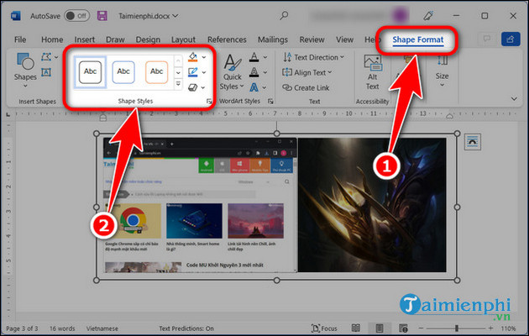Screen dimensions: 529x336
Task: Open the Shape Effects dropdown arrow
Action: point(203,87)
